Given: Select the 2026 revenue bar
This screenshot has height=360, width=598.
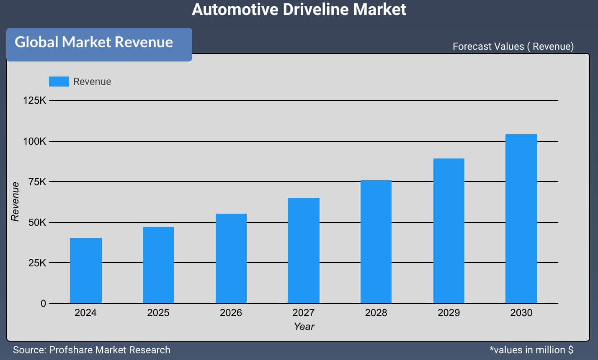Looking at the screenshot, I should click(231, 258).
